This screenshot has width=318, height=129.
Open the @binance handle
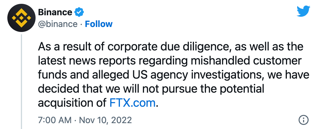click(x=58, y=24)
